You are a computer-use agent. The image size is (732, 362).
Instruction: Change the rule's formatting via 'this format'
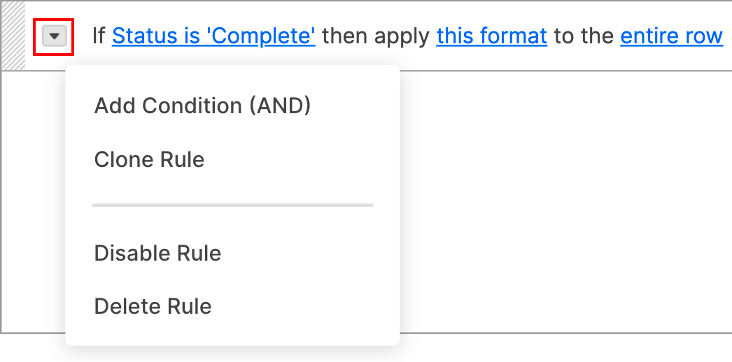[x=491, y=36]
